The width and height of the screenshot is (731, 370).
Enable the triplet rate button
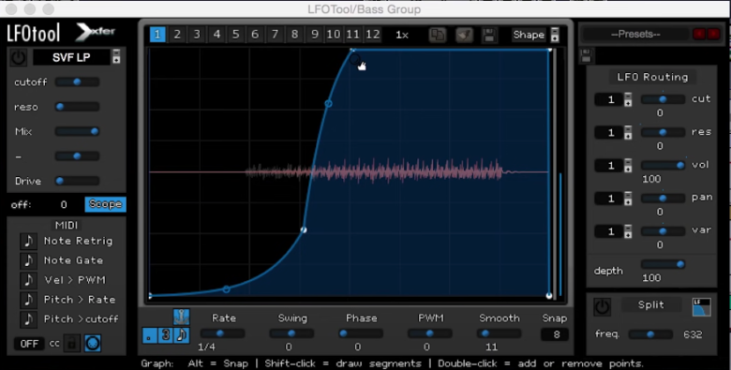coord(166,335)
